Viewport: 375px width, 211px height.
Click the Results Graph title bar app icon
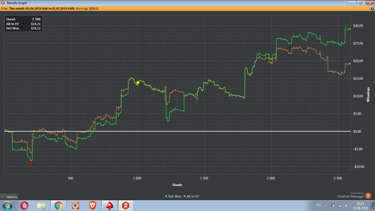[x=3, y=3]
